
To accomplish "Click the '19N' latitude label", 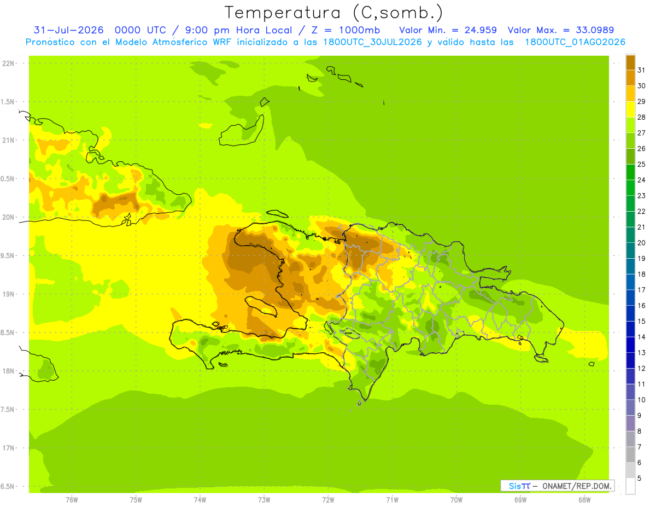I will click(9, 294).
